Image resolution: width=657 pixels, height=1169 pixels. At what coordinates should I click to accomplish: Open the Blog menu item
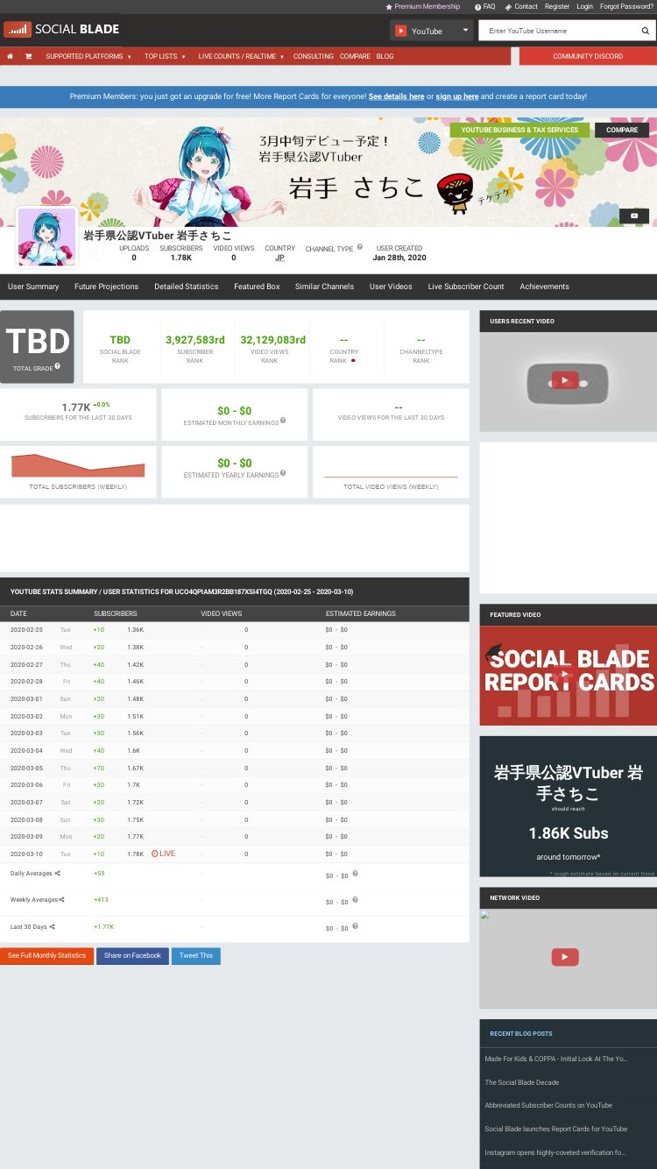pyautogui.click(x=385, y=56)
